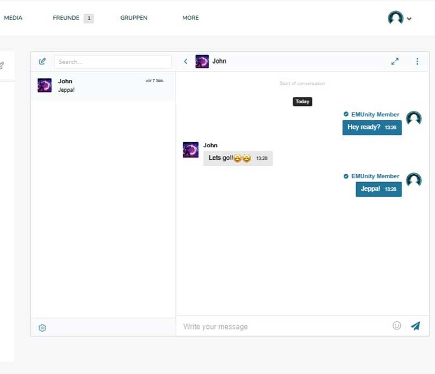Expand chat to fullscreen view
Screen dimensions: 435x374
click(395, 61)
